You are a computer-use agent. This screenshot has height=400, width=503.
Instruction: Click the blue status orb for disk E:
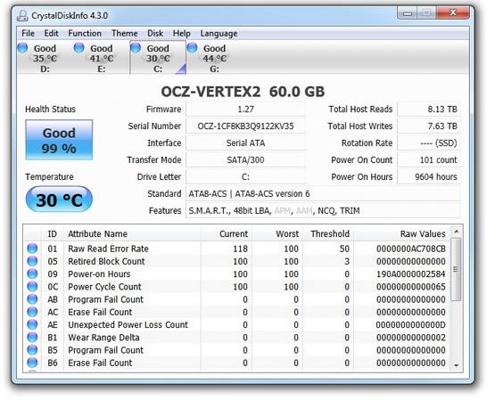coord(78,47)
